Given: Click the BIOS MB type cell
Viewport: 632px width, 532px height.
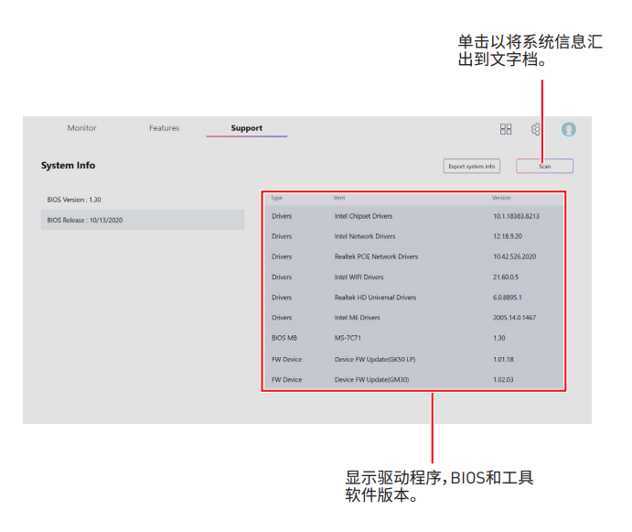Looking at the screenshot, I should point(284,338).
